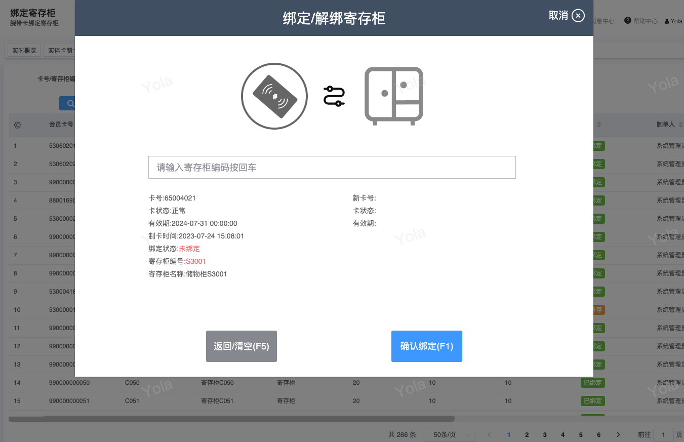684x442 pixels.
Task: Click 系统管理员 cell in row 6
Action: click(x=670, y=237)
